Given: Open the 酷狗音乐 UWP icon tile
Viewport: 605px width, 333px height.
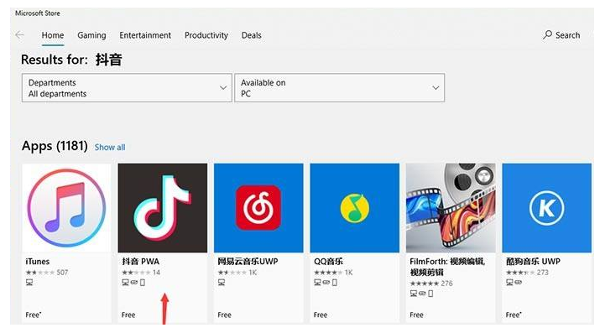Looking at the screenshot, I should tap(547, 208).
